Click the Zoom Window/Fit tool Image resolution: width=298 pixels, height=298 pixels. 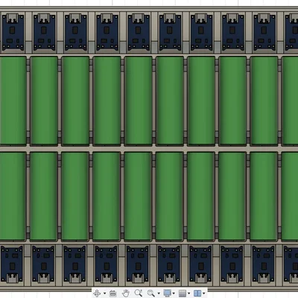pos(151,293)
